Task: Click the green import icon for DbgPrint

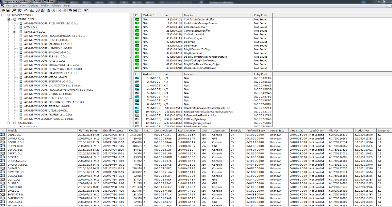Action: [x=137, y=42]
